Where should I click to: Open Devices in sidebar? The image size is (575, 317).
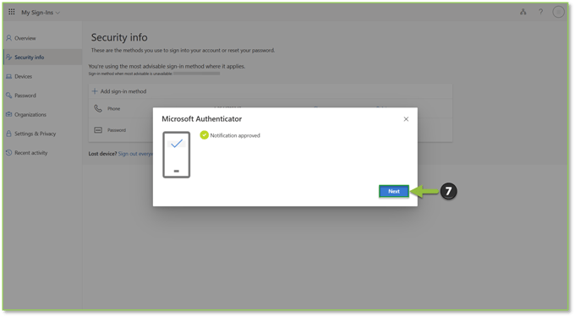click(23, 76)
